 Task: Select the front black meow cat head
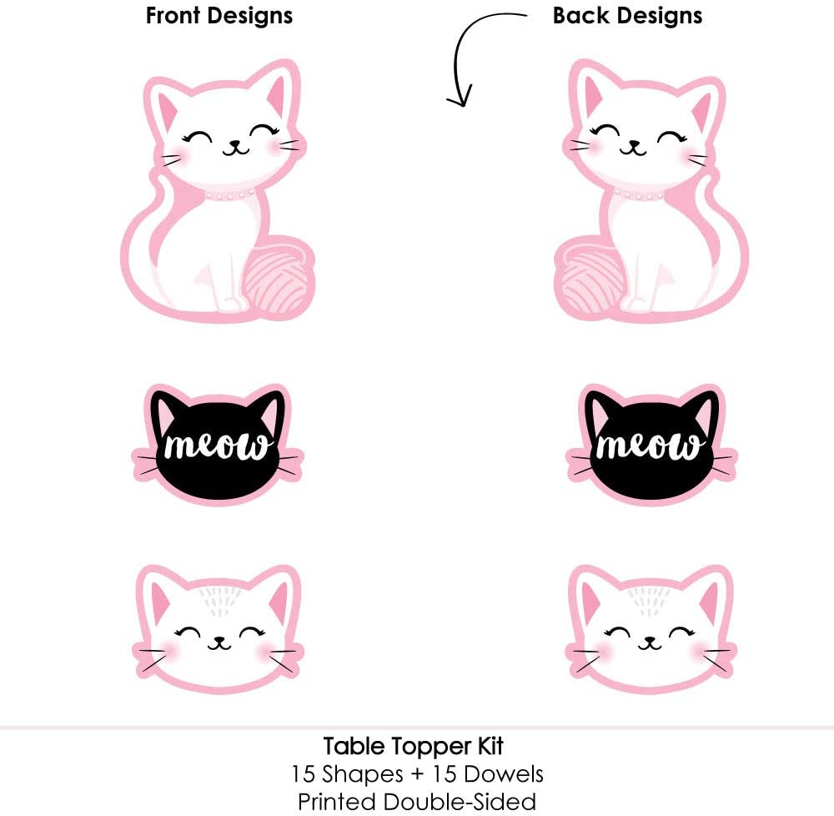[218, 445]
